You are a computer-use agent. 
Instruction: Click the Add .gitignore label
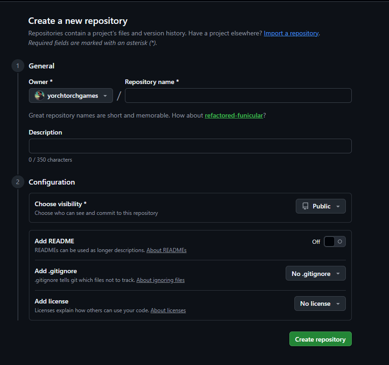56,271
